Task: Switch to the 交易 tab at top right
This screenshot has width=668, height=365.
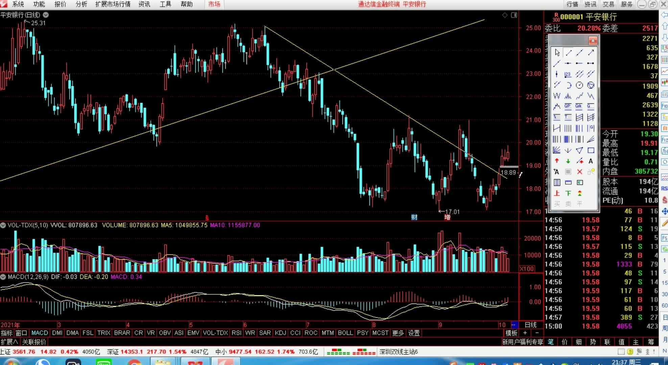Action: (x=608, y=4)
